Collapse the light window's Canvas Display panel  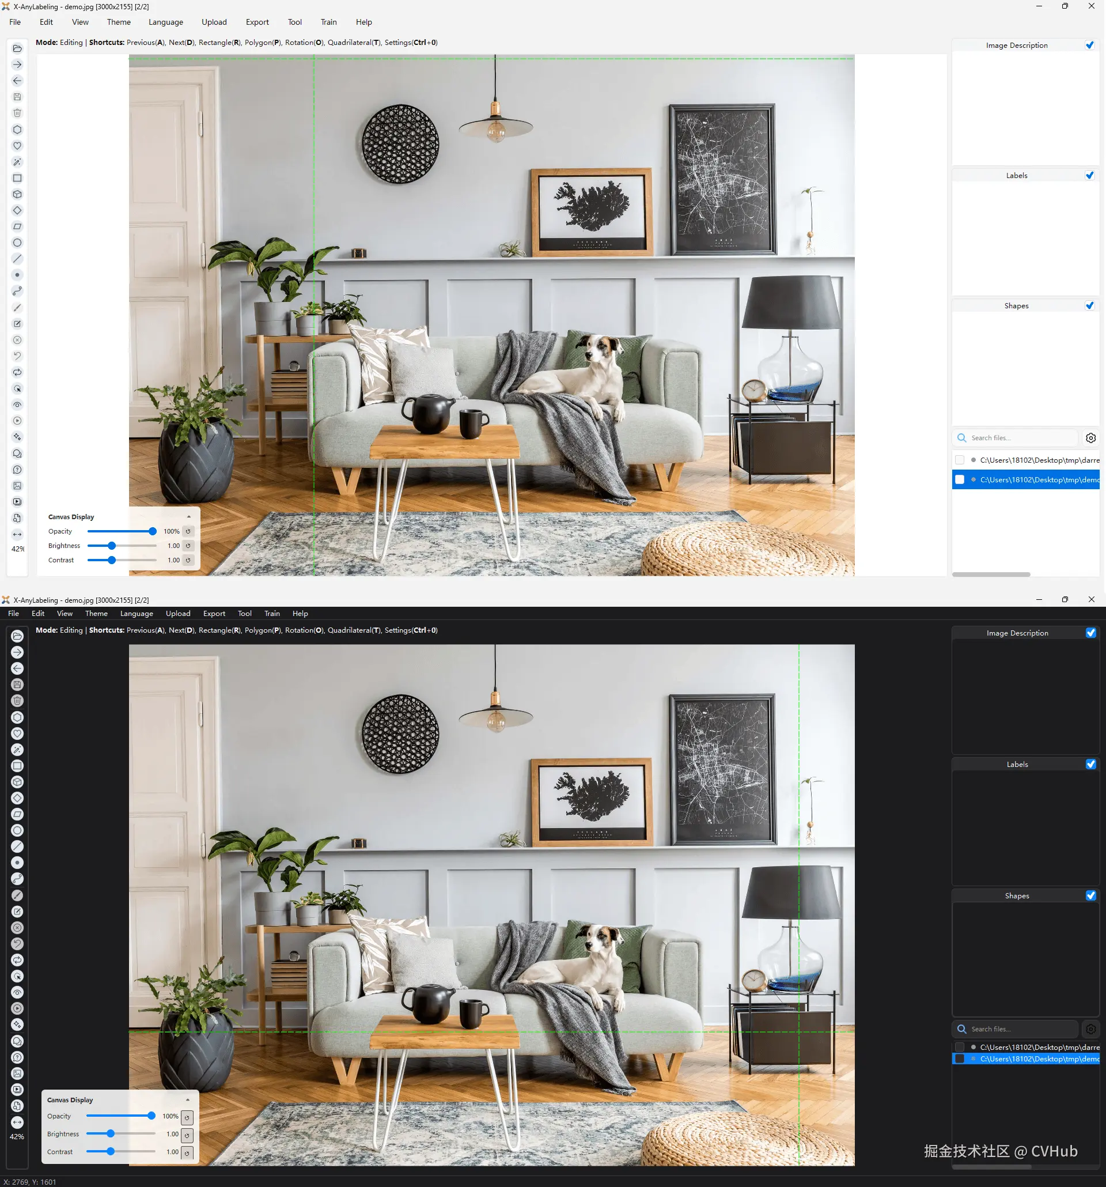[x=188, y=517]
